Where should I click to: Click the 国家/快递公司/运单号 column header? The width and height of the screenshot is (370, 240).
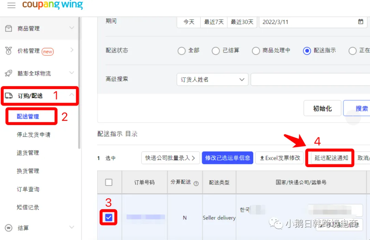click(301, 182)
